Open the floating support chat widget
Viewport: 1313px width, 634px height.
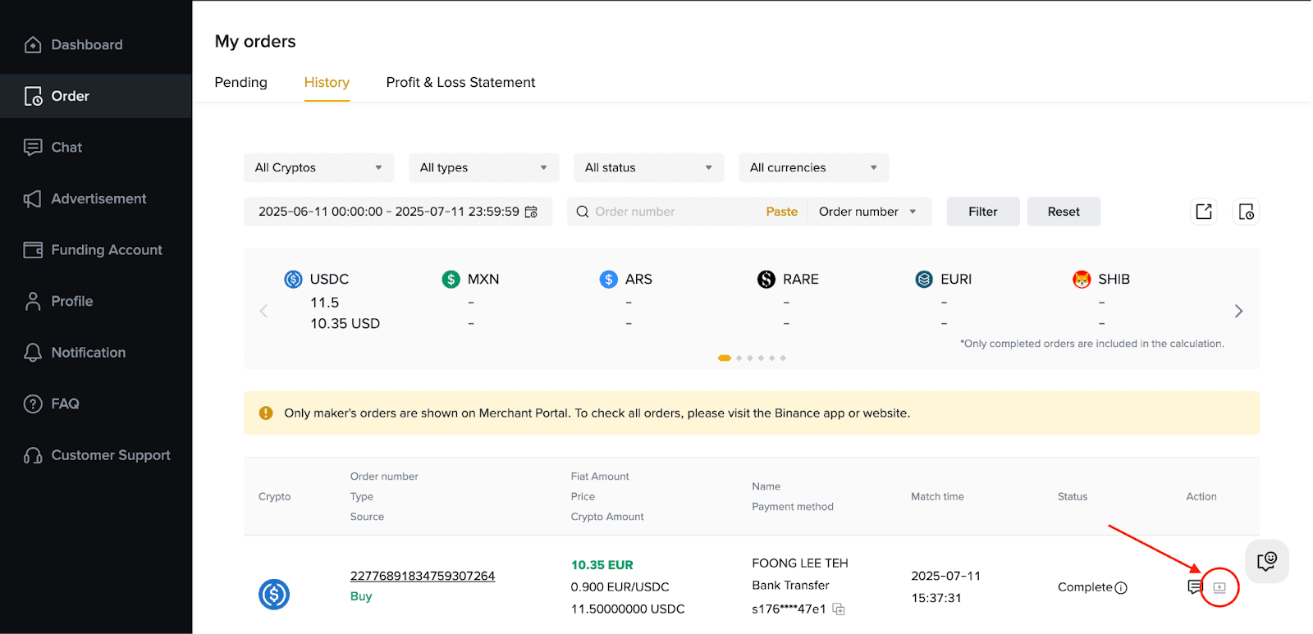point(1266,561)
